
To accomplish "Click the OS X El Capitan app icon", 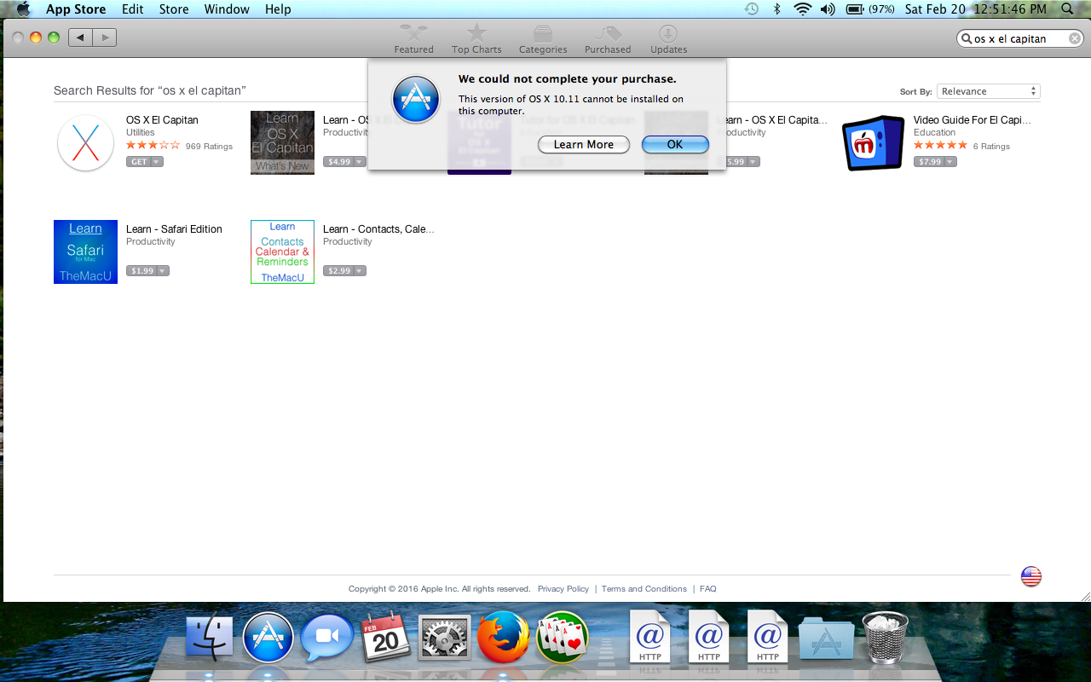I will (86, 142).
